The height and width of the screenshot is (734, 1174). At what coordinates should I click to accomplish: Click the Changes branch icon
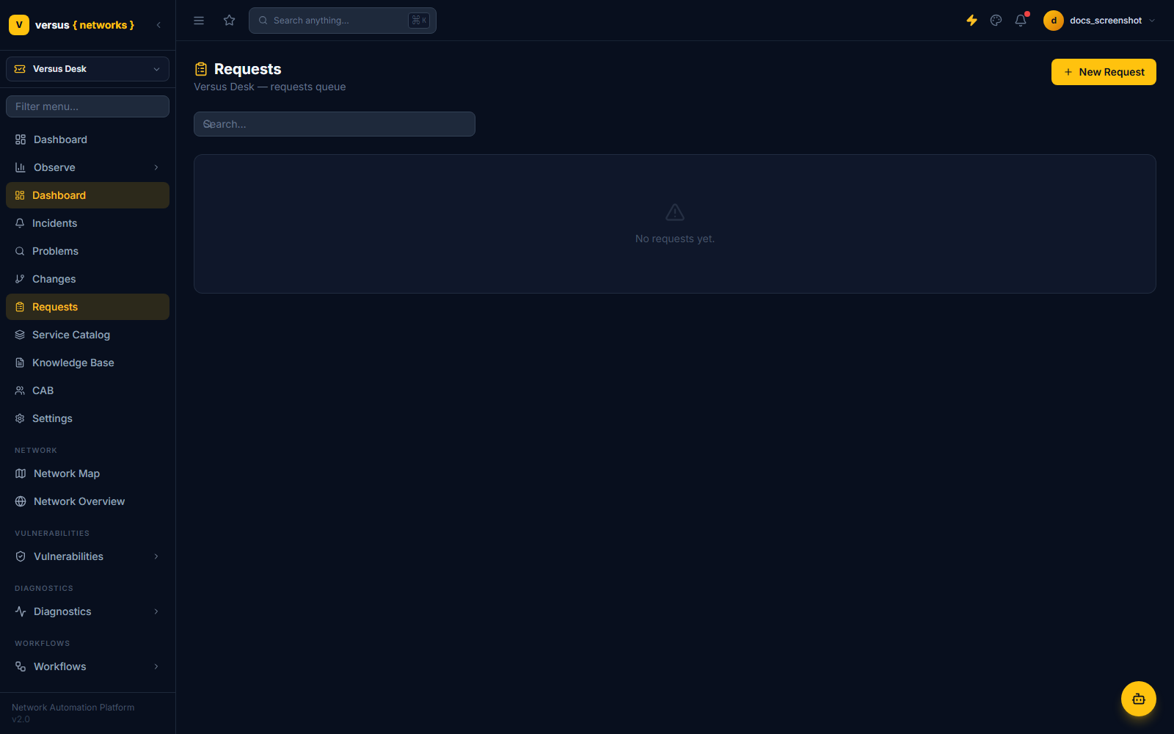[20, 279]
